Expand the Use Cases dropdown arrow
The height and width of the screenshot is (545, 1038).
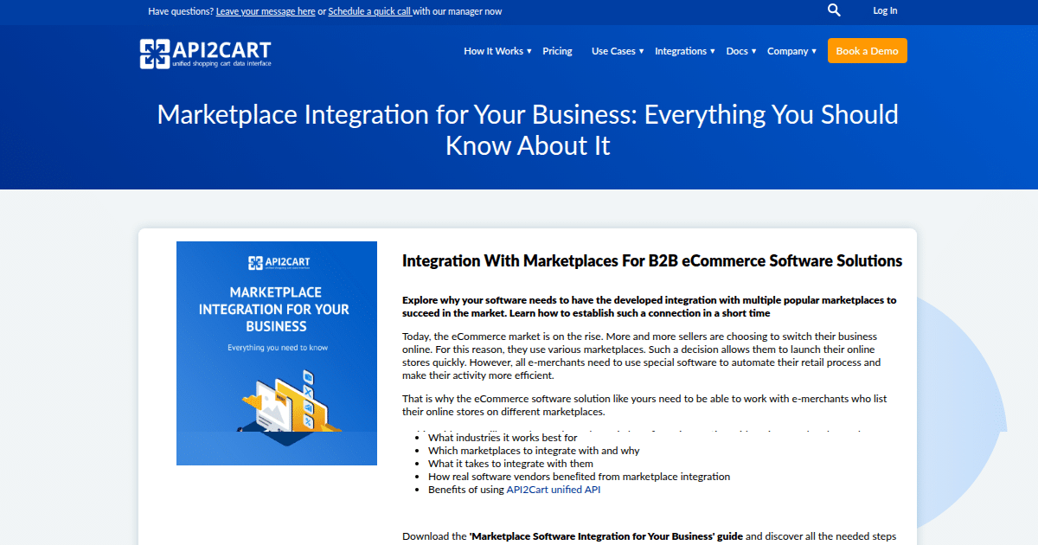pos(641,51)
